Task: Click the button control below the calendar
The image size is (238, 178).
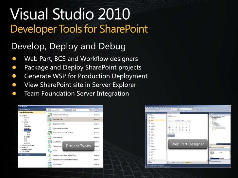Action: [171, 136]
